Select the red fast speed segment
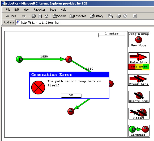This screenshot has width=154, height=141. click(132, 67)
